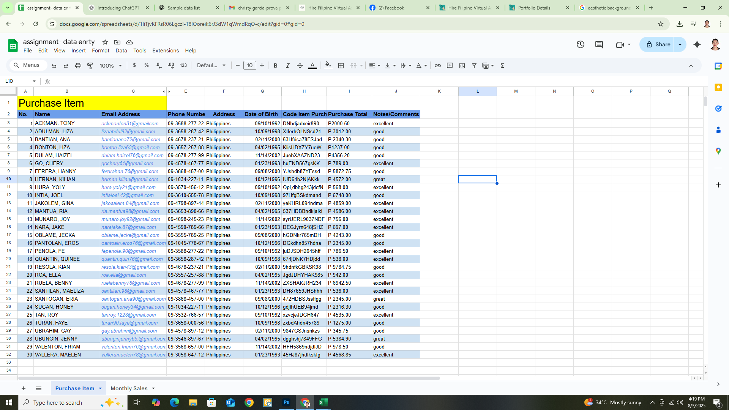Open the zoom 100% dropdown
Image resolution: width=729 pixels, height=410 pixels.
110,66
